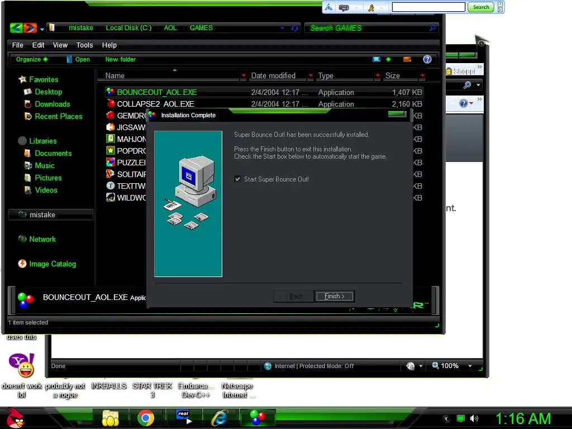572x429 pixels.
Task: Open RealPlayer from the taskbar
Action: coord(184,417)
